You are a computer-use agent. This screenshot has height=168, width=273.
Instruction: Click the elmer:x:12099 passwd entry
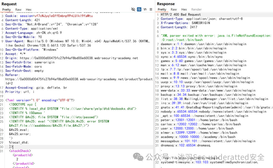coord(199,133)
